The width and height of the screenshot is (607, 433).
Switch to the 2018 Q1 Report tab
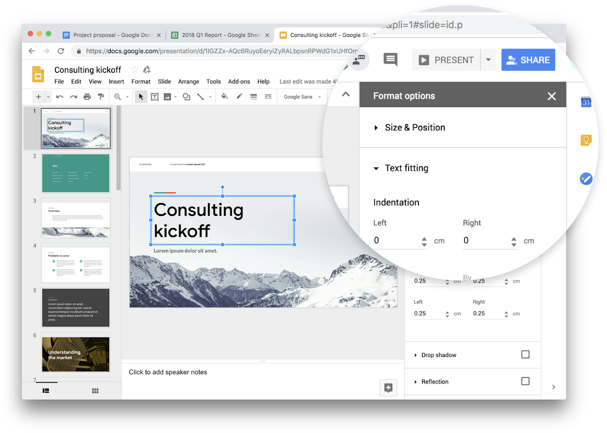[218, 35]
